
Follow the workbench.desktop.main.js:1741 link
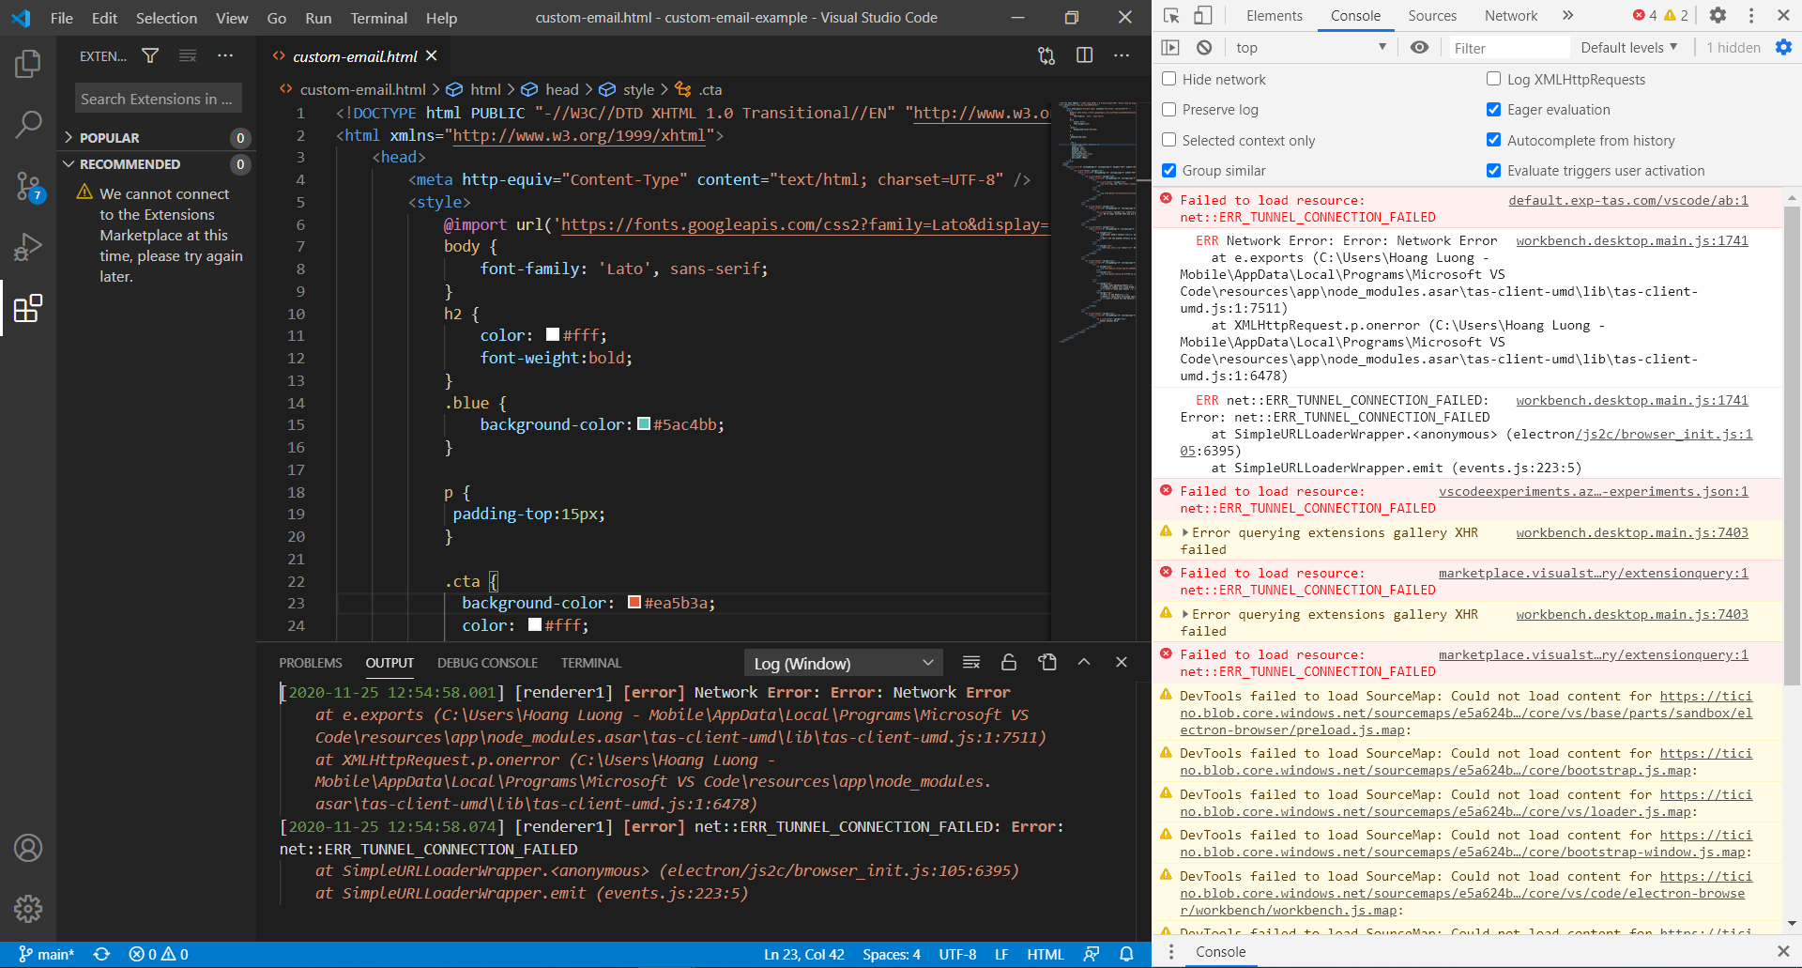1632,240
